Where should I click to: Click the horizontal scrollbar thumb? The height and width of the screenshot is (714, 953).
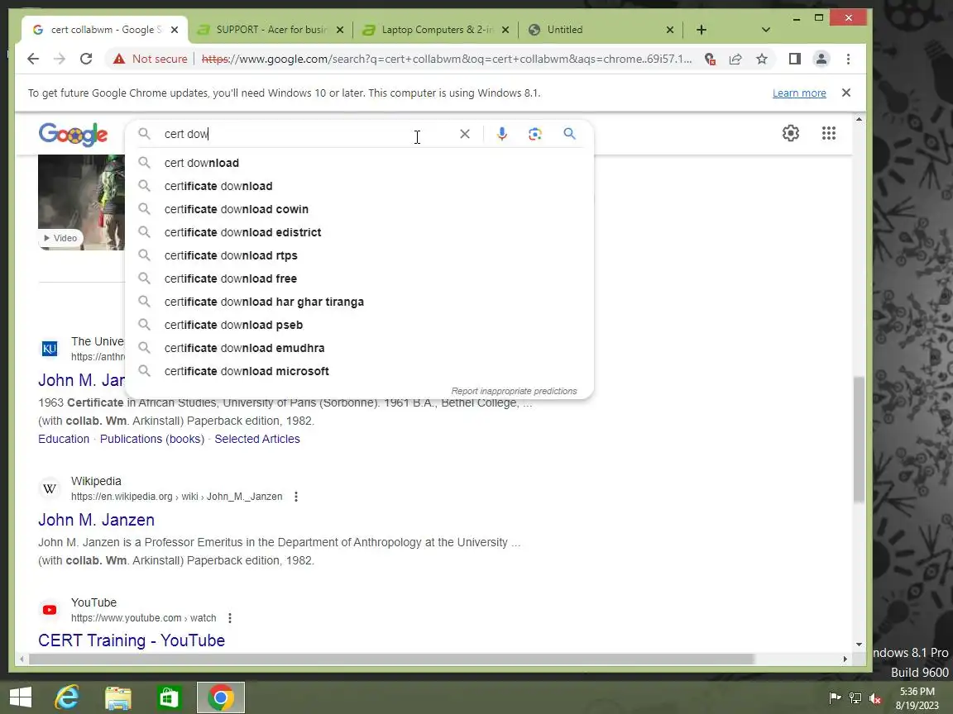pos(391,659)
